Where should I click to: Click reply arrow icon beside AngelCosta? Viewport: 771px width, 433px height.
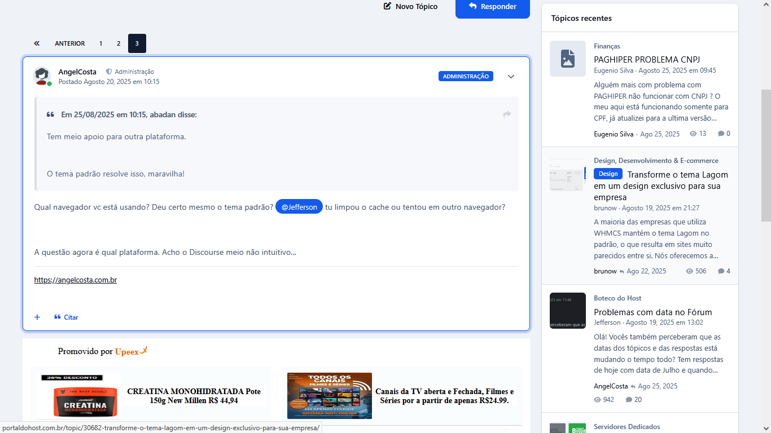(633, 387)
